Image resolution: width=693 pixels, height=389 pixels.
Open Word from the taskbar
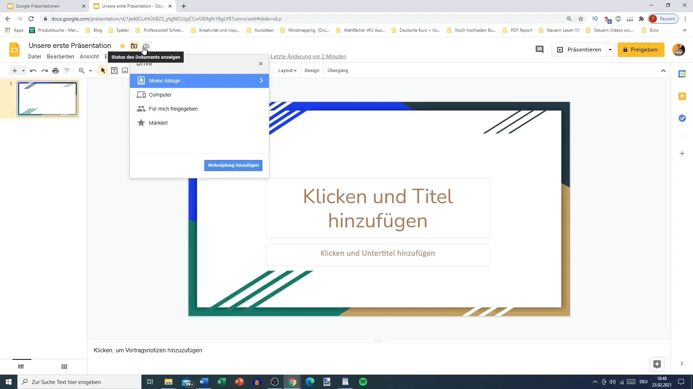204,382
